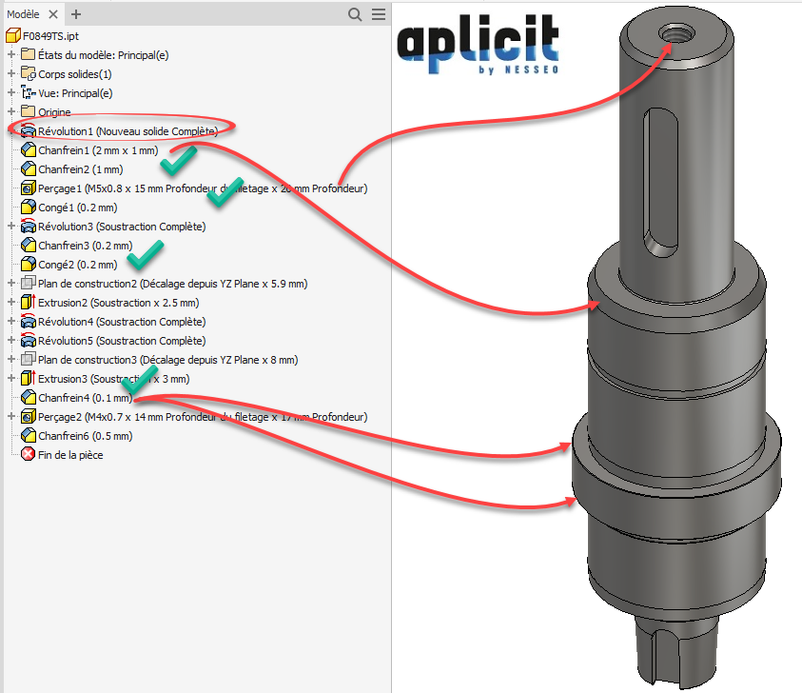Expand Perçage2 feature node
The image size is (802, 693).
tap(11, 416)
